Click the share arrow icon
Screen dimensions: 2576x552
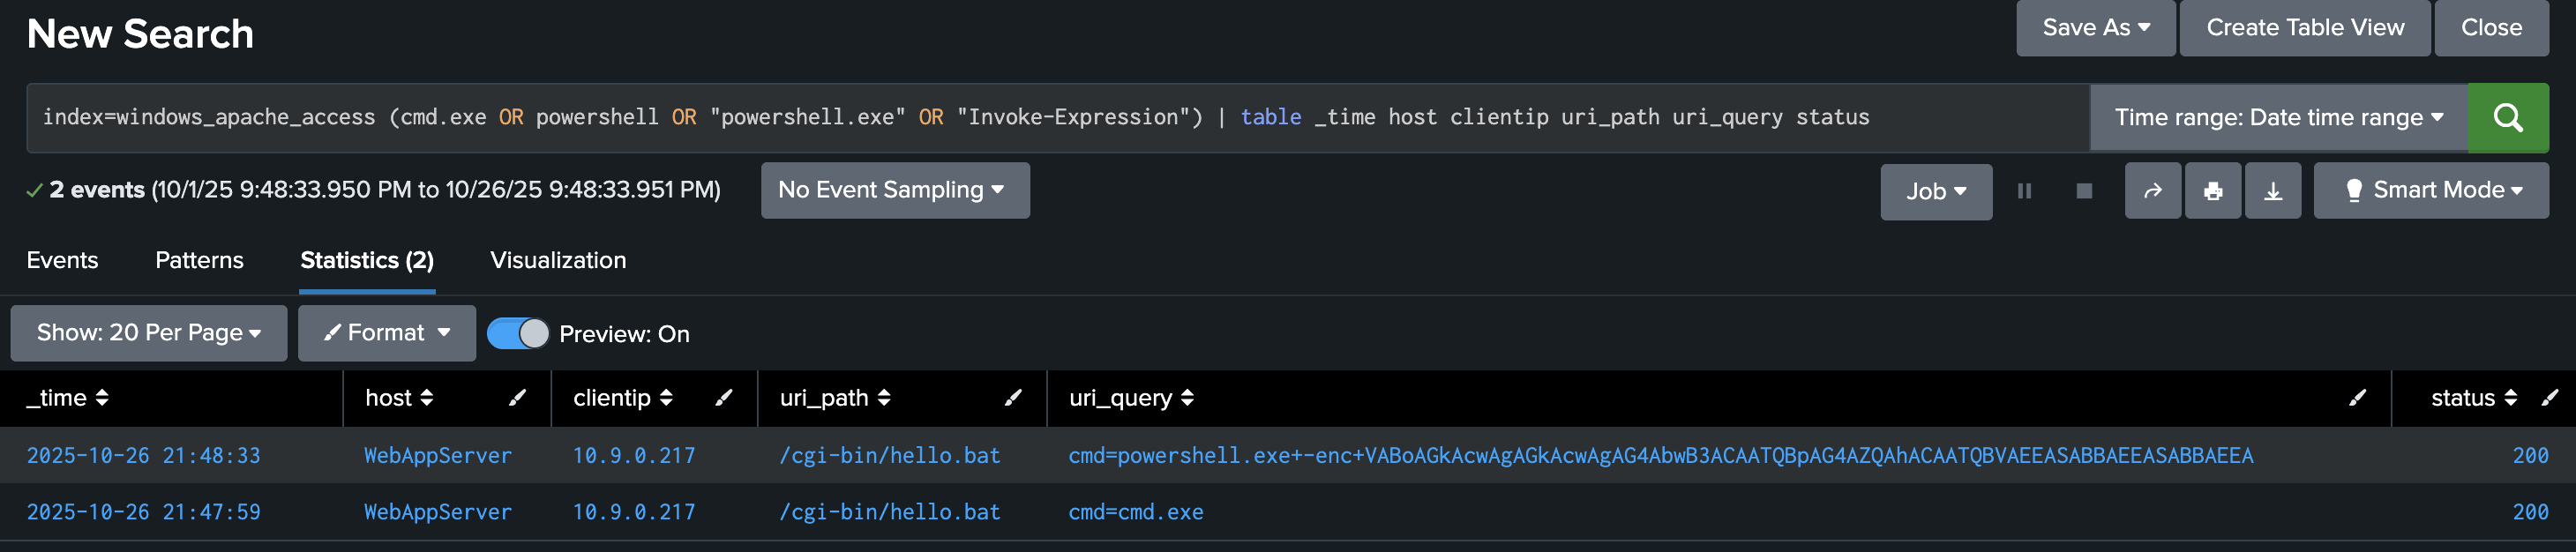pos(2152,191)
